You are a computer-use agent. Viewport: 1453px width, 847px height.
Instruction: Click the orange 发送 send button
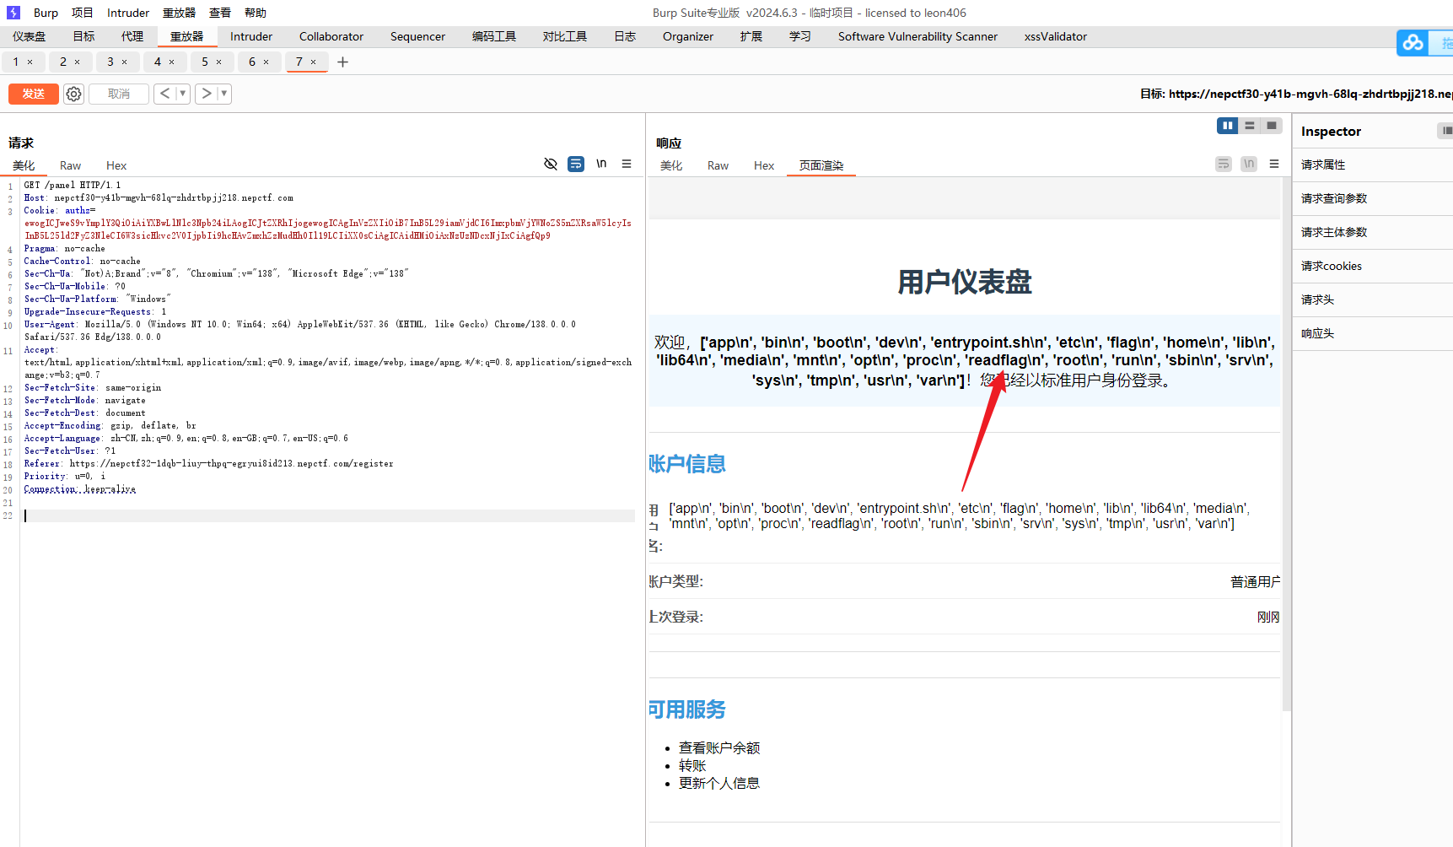33,94
